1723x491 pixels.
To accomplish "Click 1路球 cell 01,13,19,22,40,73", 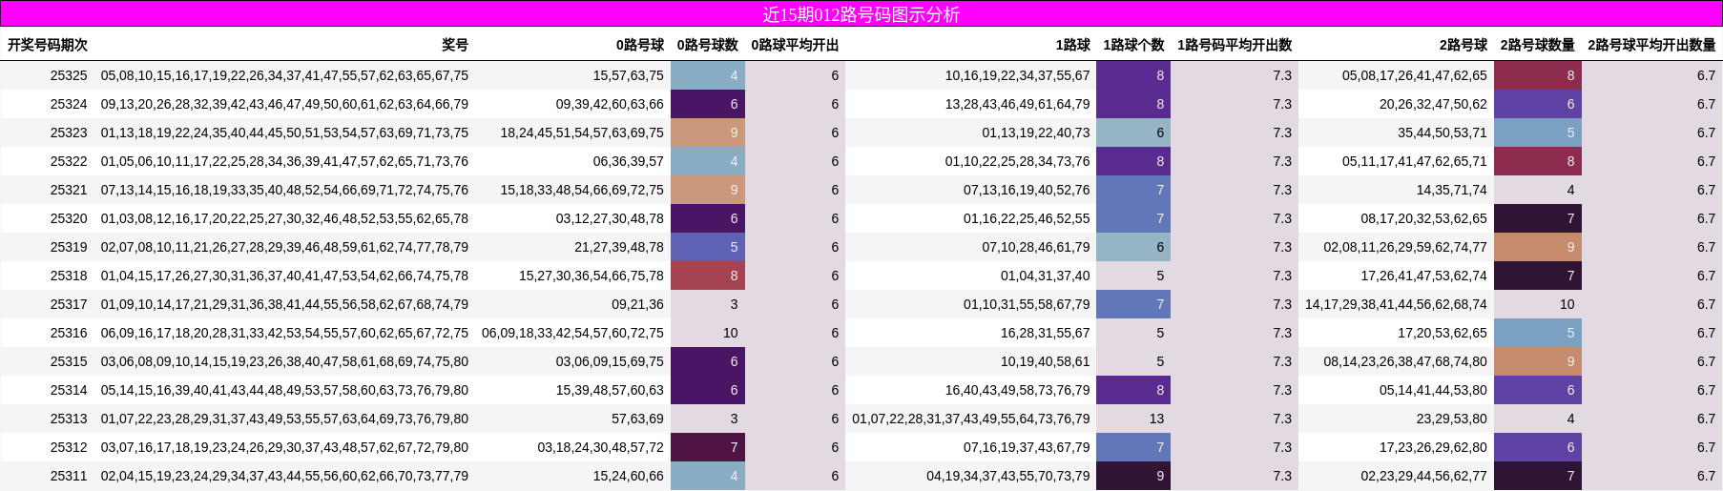I will [x=1036, y=133].
